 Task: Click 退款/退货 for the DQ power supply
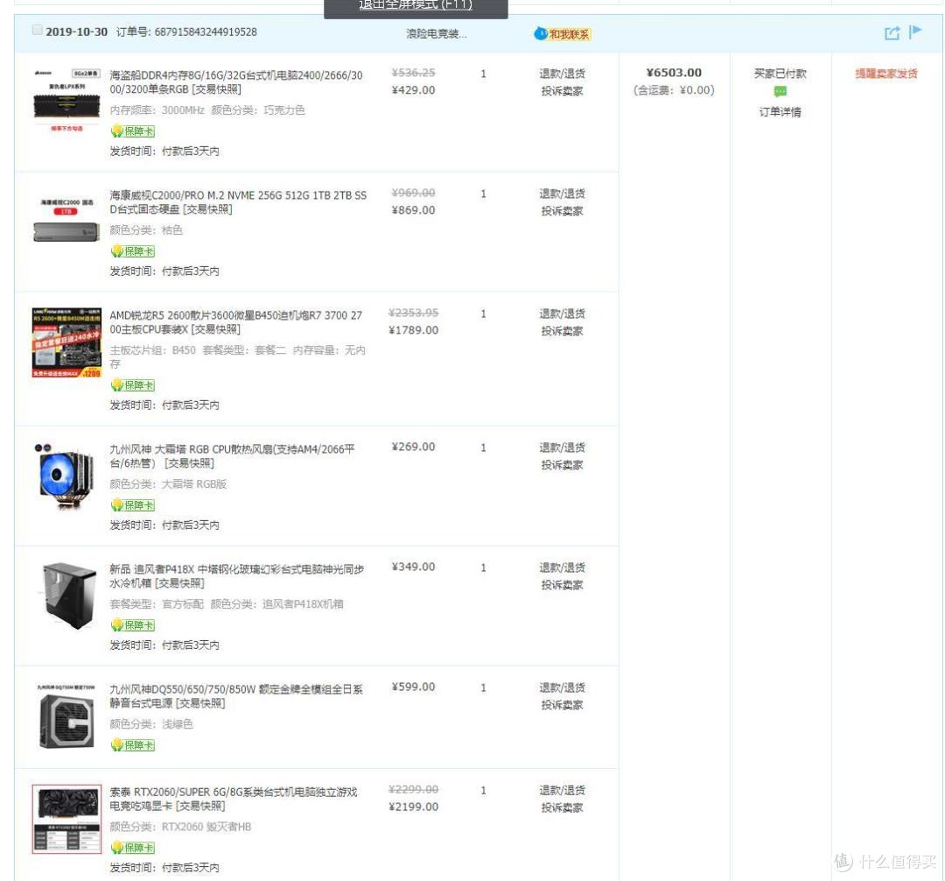(x=562, y=687)
